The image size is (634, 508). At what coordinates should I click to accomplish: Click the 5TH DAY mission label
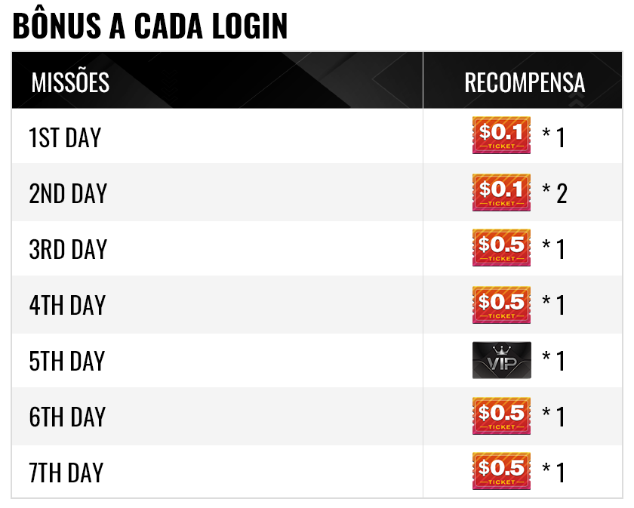click(66, 361)
